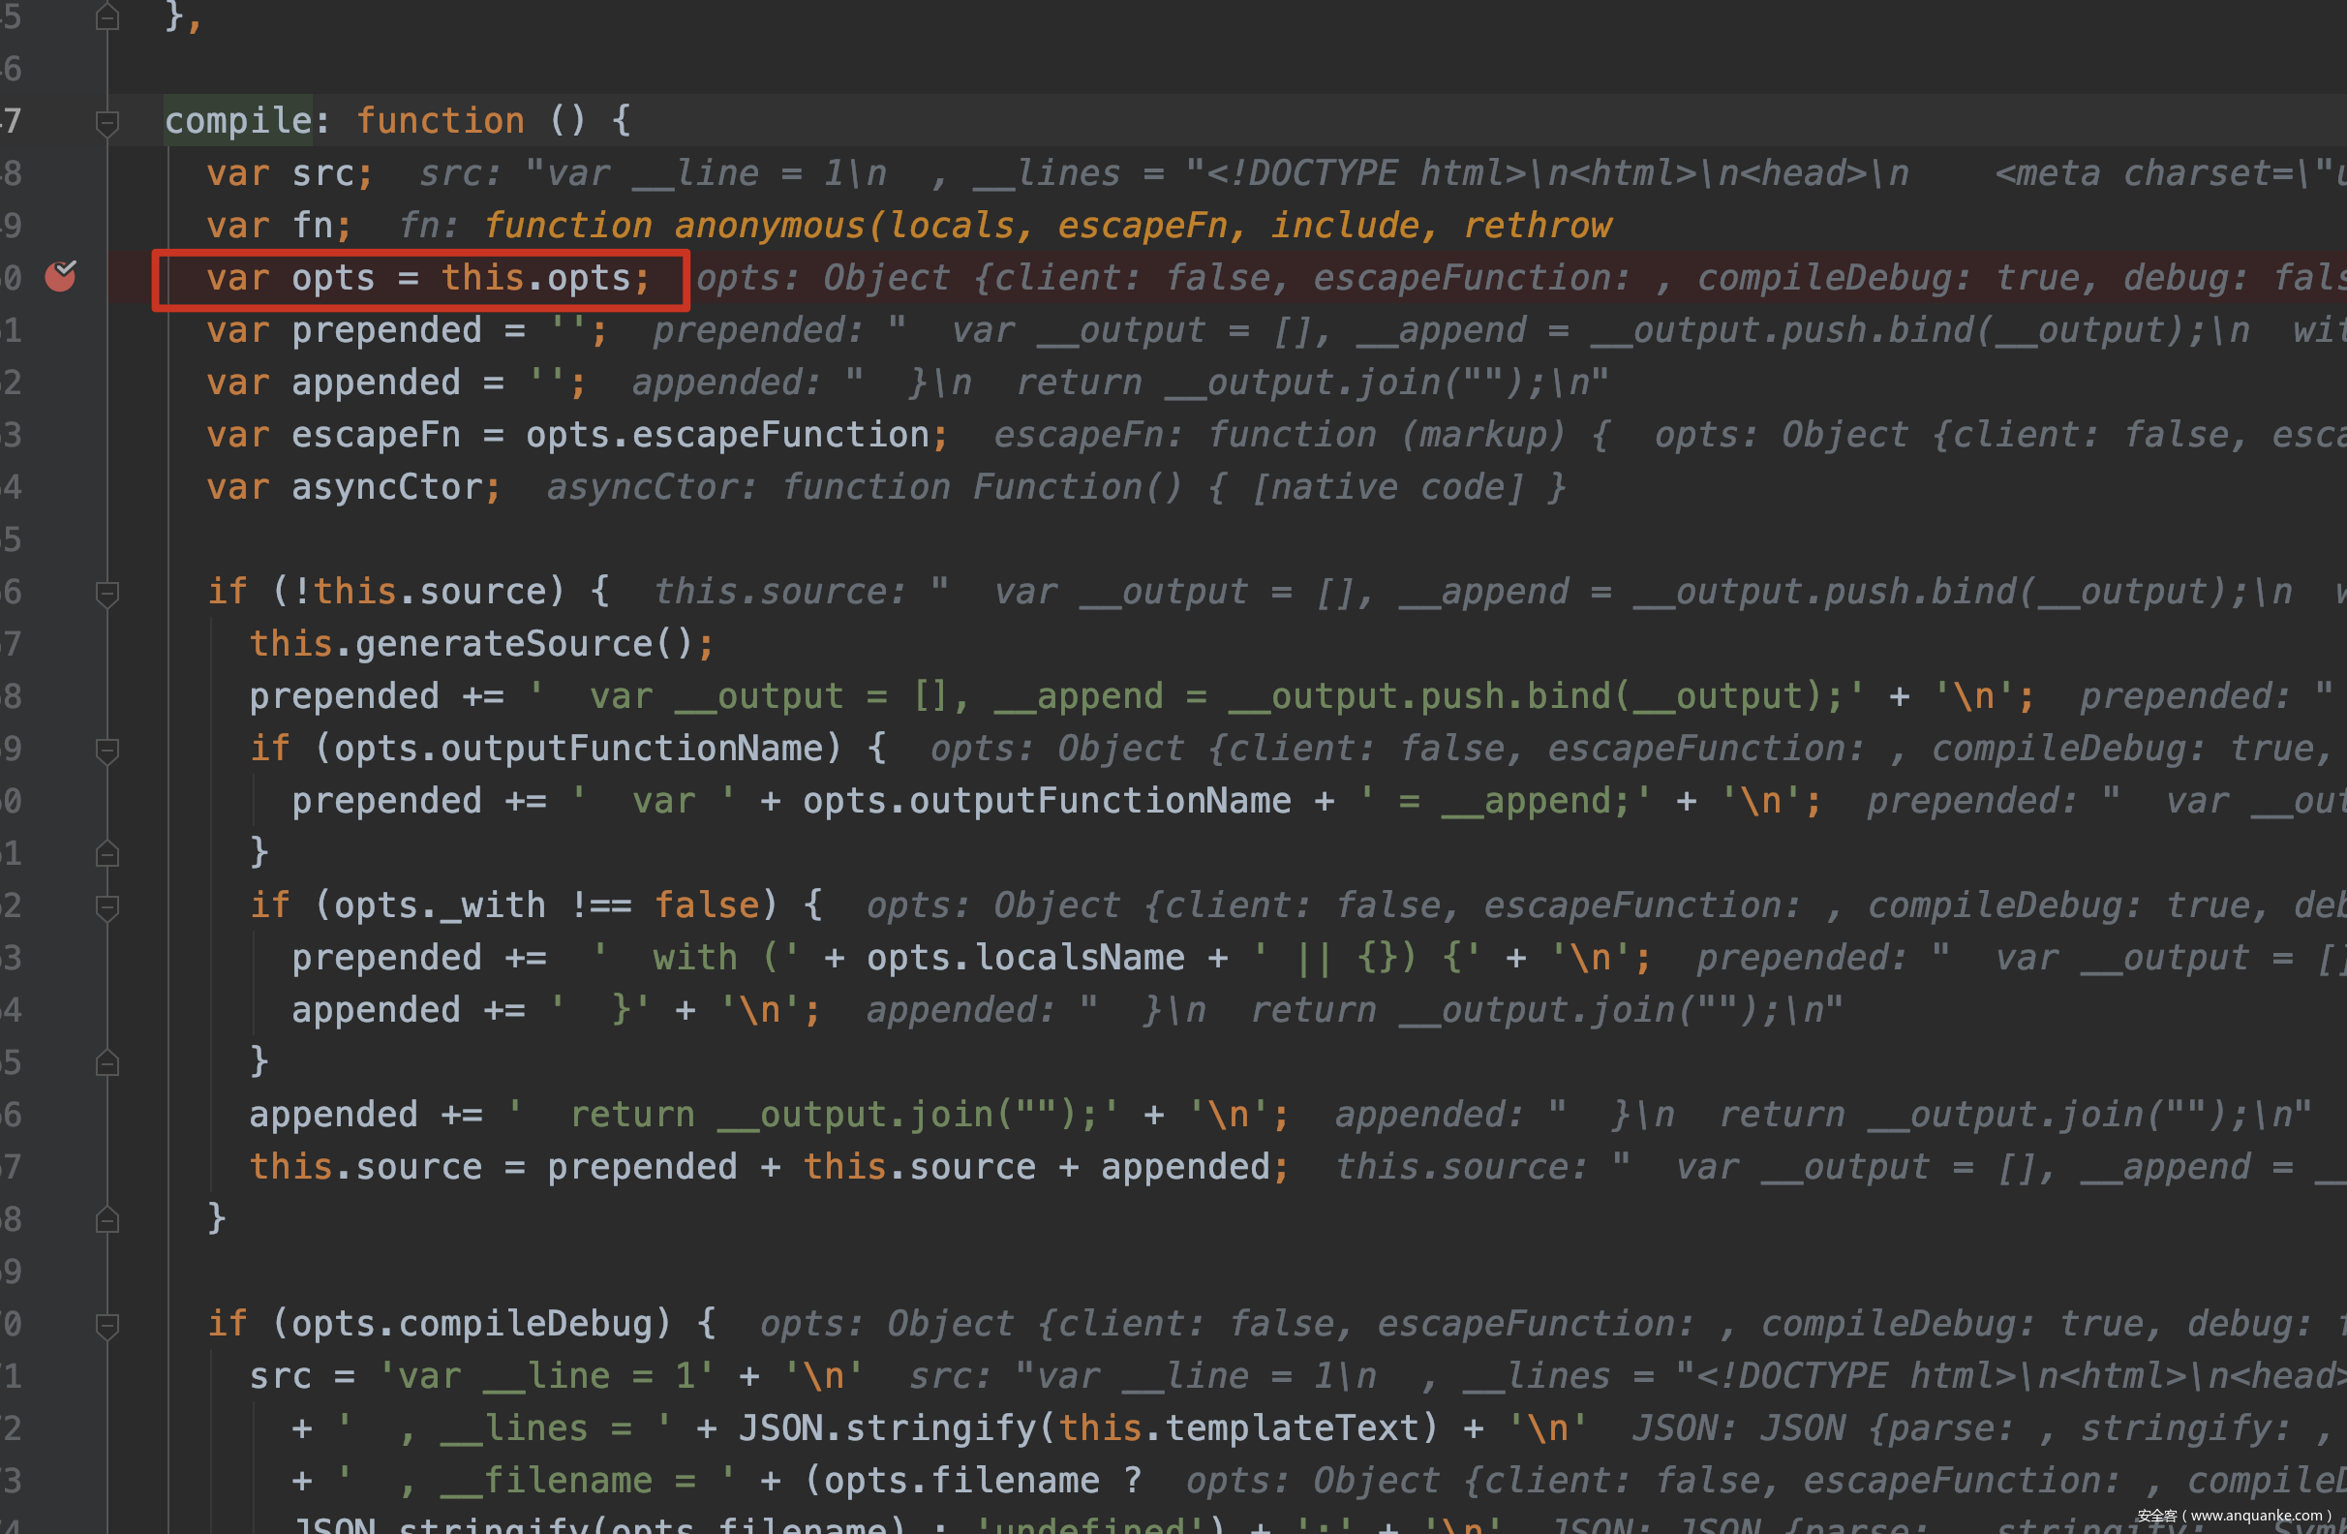Click opts.localsName in the with statement line
This screenshot has height=1534, width=2347.
tap(1024, 958)
